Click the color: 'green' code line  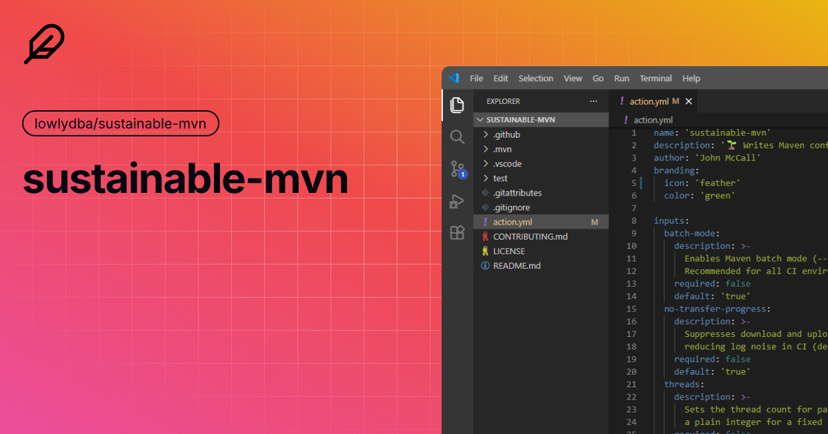700,196
